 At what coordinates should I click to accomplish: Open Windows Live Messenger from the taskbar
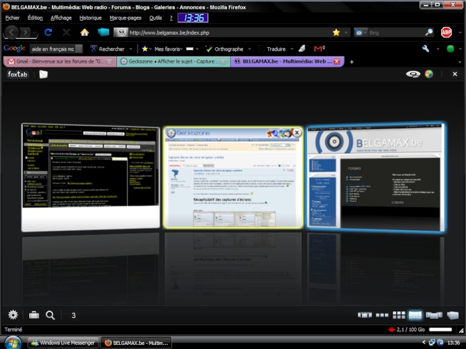[x=63, y=343]
